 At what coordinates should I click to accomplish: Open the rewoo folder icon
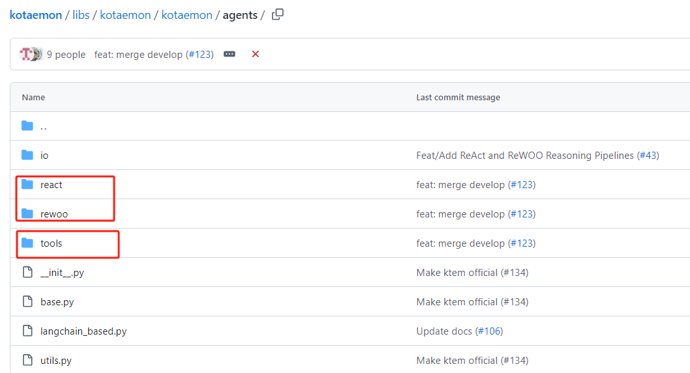coord(27,214)
